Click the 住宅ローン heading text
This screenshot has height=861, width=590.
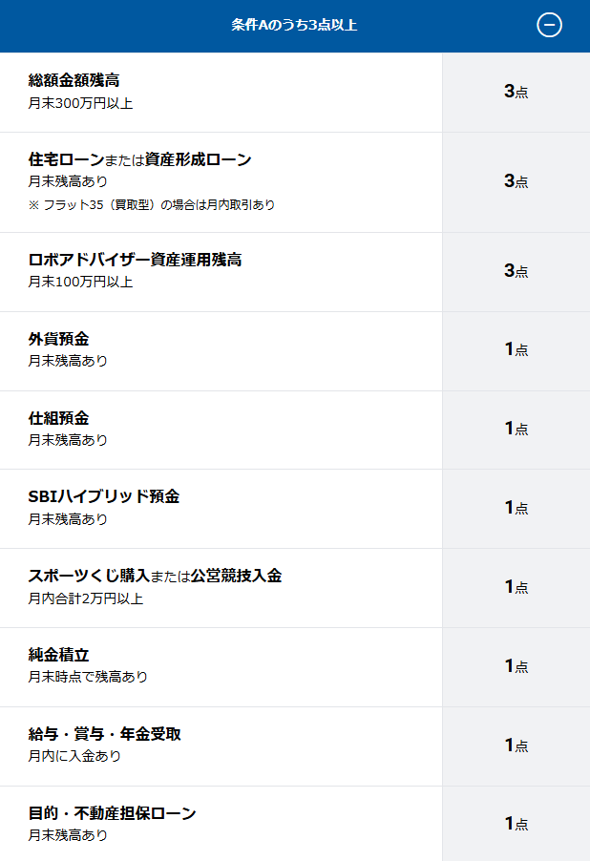coord(66,160)
